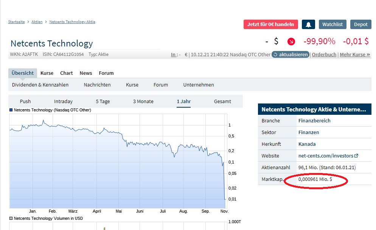Go to Aktien in the breadcrumb
The image size is (376, 230).
(x=37, y=22)
